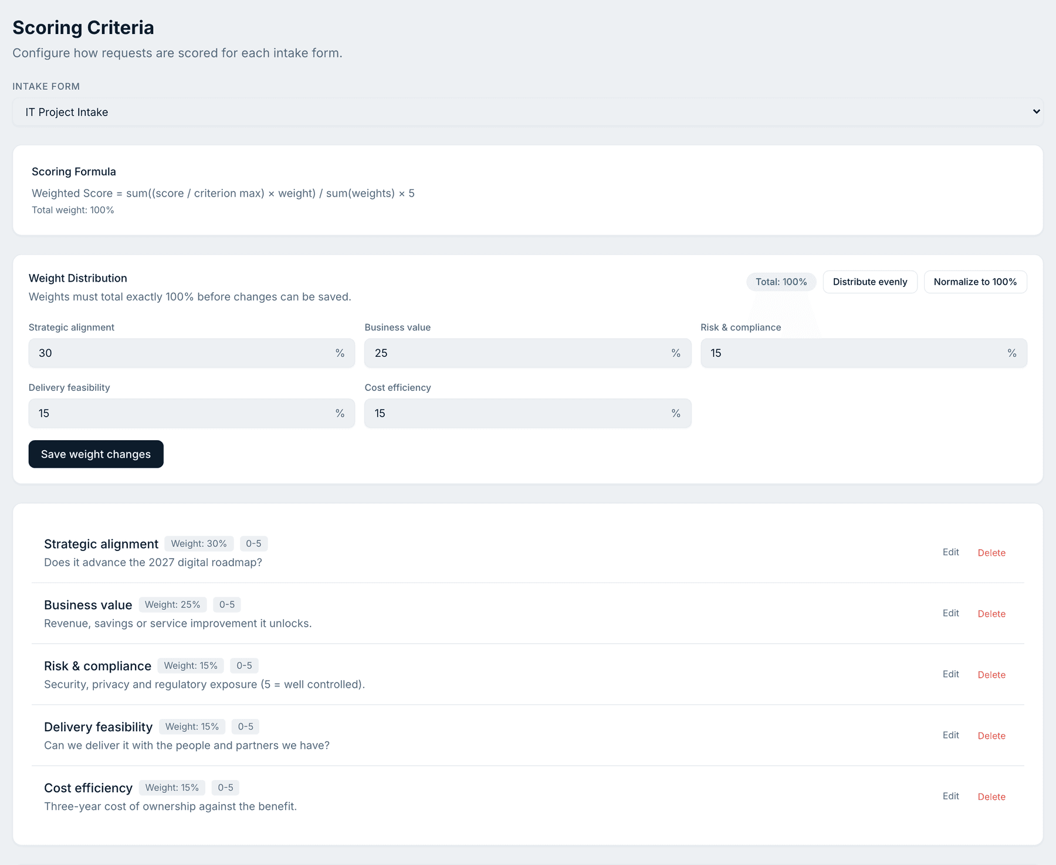Click Save weight changes button
Image resolution: width=1056 pixels, height=865 pixels.
[96, 454]
